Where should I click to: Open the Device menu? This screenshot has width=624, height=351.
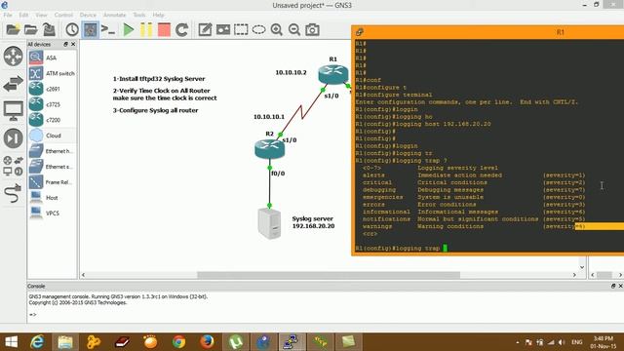coord(88,16)
